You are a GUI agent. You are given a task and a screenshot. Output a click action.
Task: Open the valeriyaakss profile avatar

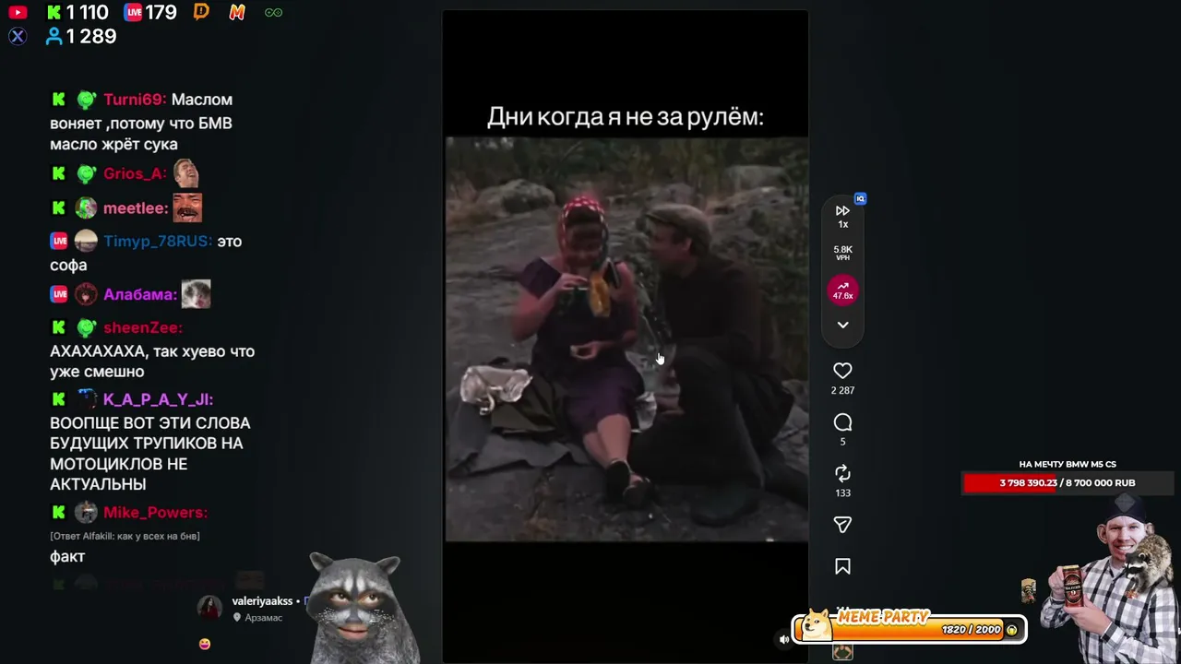pyautogui.click(x=210, y=607)
